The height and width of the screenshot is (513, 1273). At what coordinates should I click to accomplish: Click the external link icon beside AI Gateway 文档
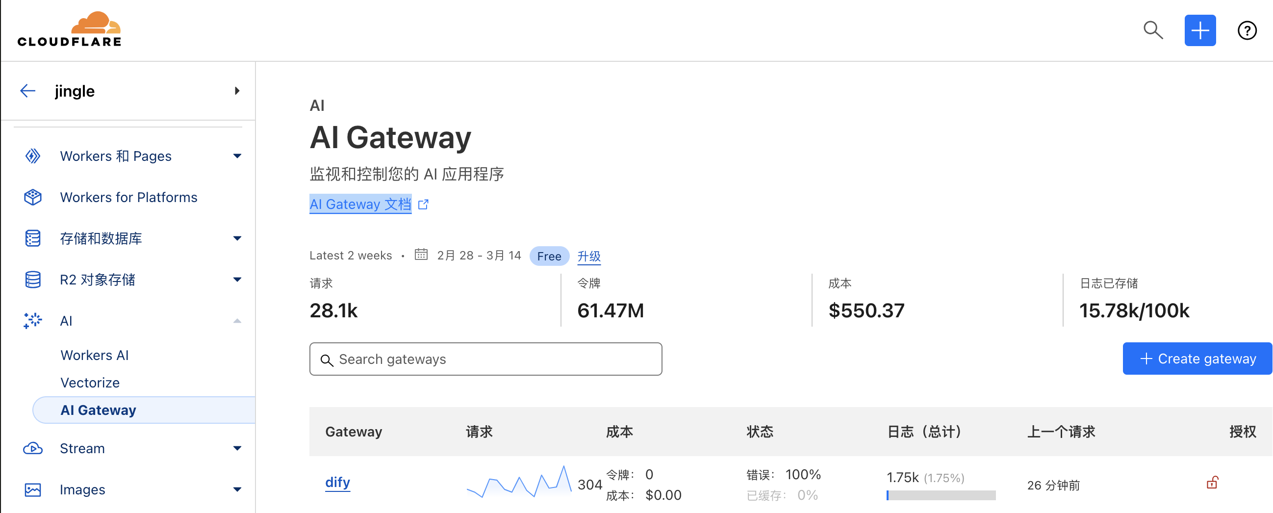[x=423, y=204]
